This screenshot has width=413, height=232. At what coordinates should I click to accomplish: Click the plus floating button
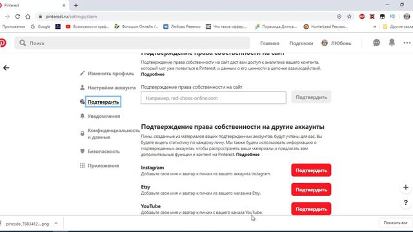click(406, 188)
